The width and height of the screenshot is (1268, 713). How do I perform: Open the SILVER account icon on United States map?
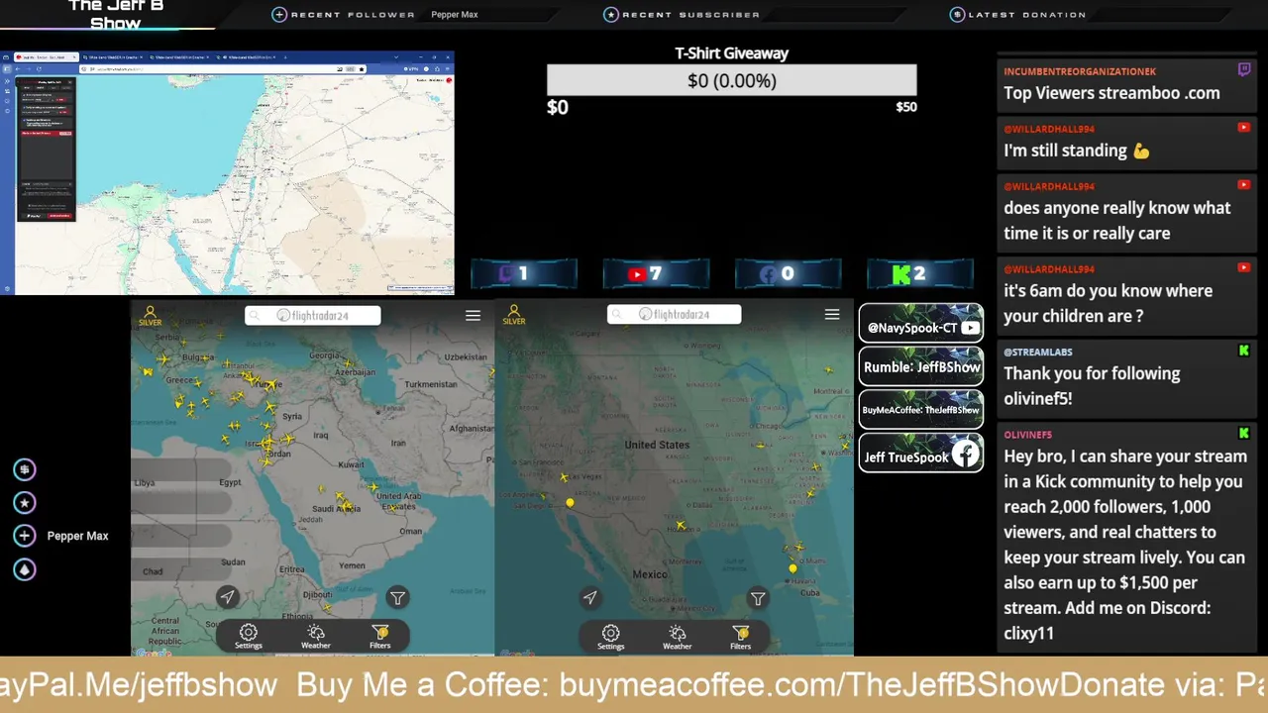(x=513, y=315)
